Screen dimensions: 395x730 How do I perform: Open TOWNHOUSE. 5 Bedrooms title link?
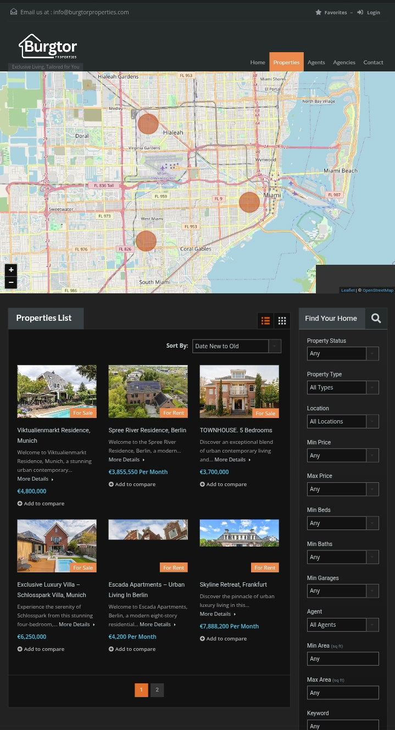coord(236,430)
